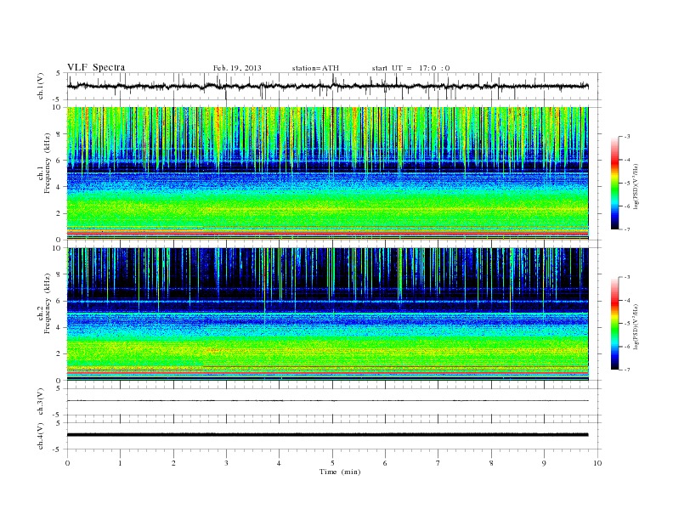This screenshot has height=520, width=673.
Task: Click the time axis end tick label "10"
Action: coord(597,463)
